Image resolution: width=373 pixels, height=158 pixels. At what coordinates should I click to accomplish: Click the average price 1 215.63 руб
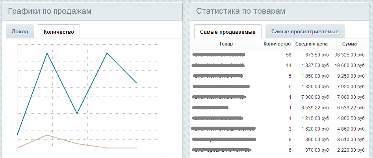click(315, 118)
